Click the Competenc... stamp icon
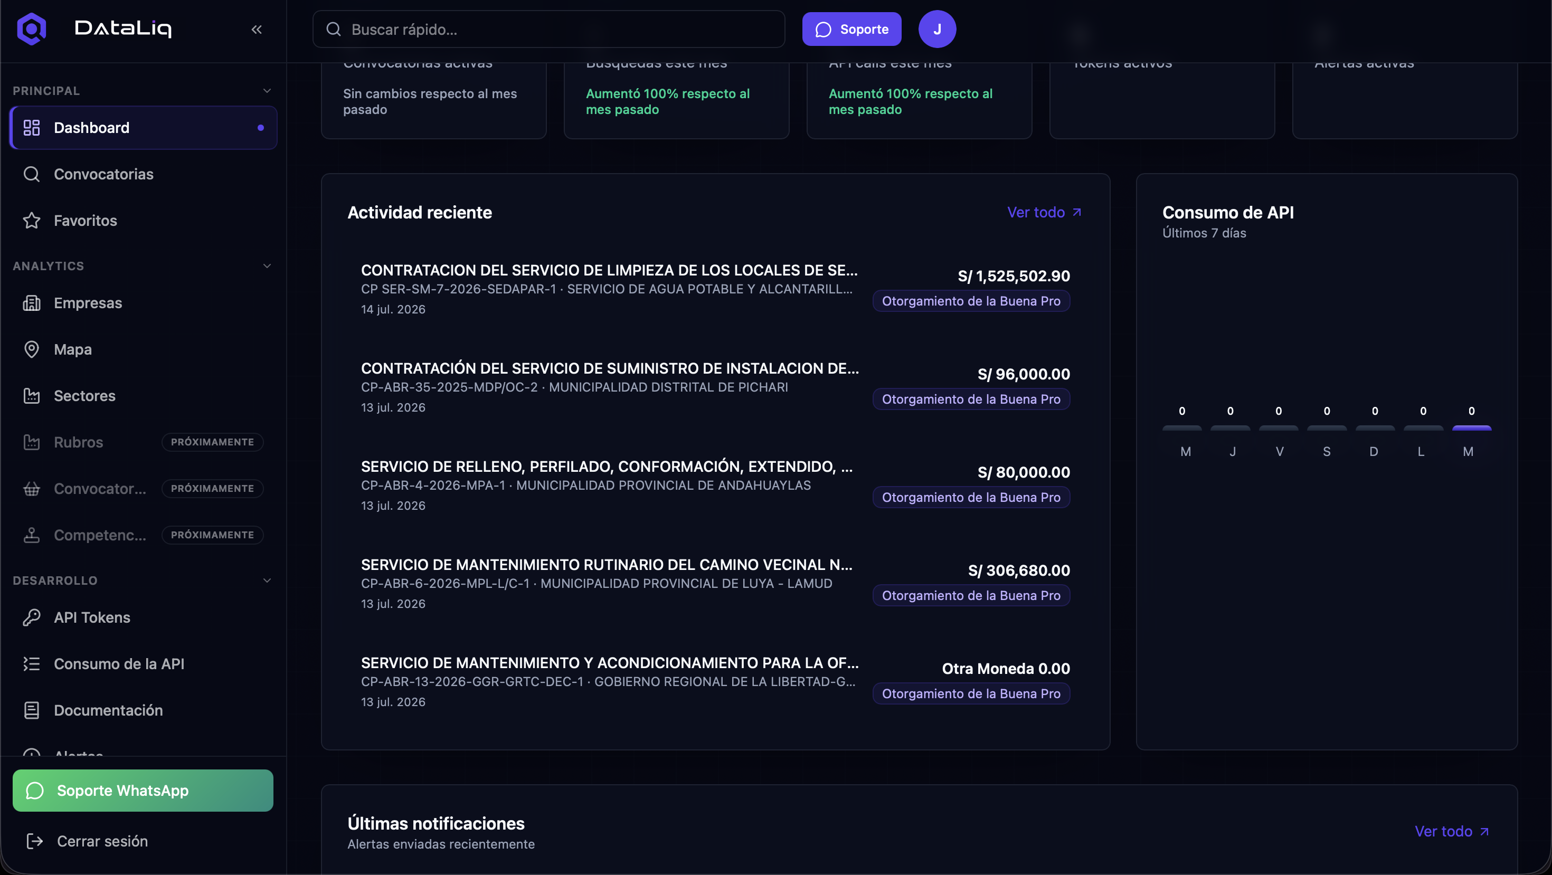Screen dimensions: 1552x875 coord(31,535)
